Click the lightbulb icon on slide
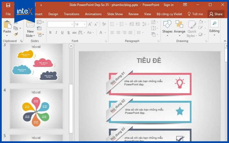 click(x=180, y=83)
